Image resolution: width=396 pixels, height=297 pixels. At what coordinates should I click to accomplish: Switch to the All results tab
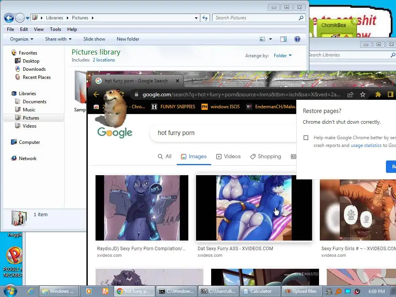[x=165, y=157]
